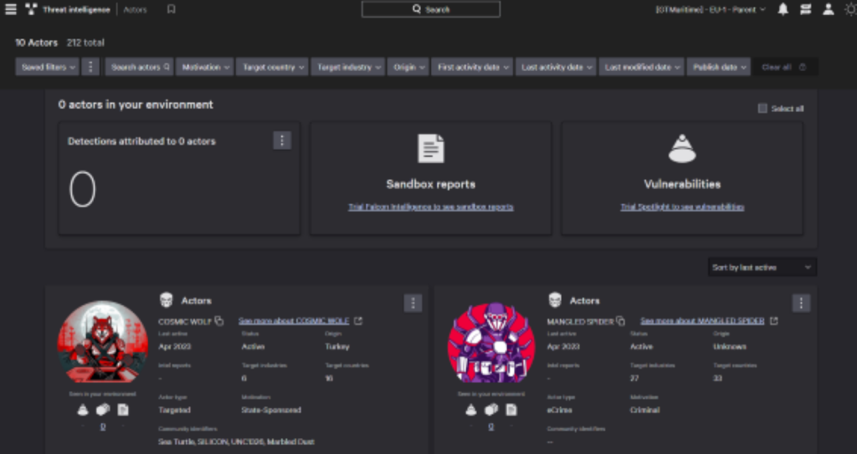Toggle the light theme sun icon
Viewport: 857px width, 454px height.
pos(850,9)
